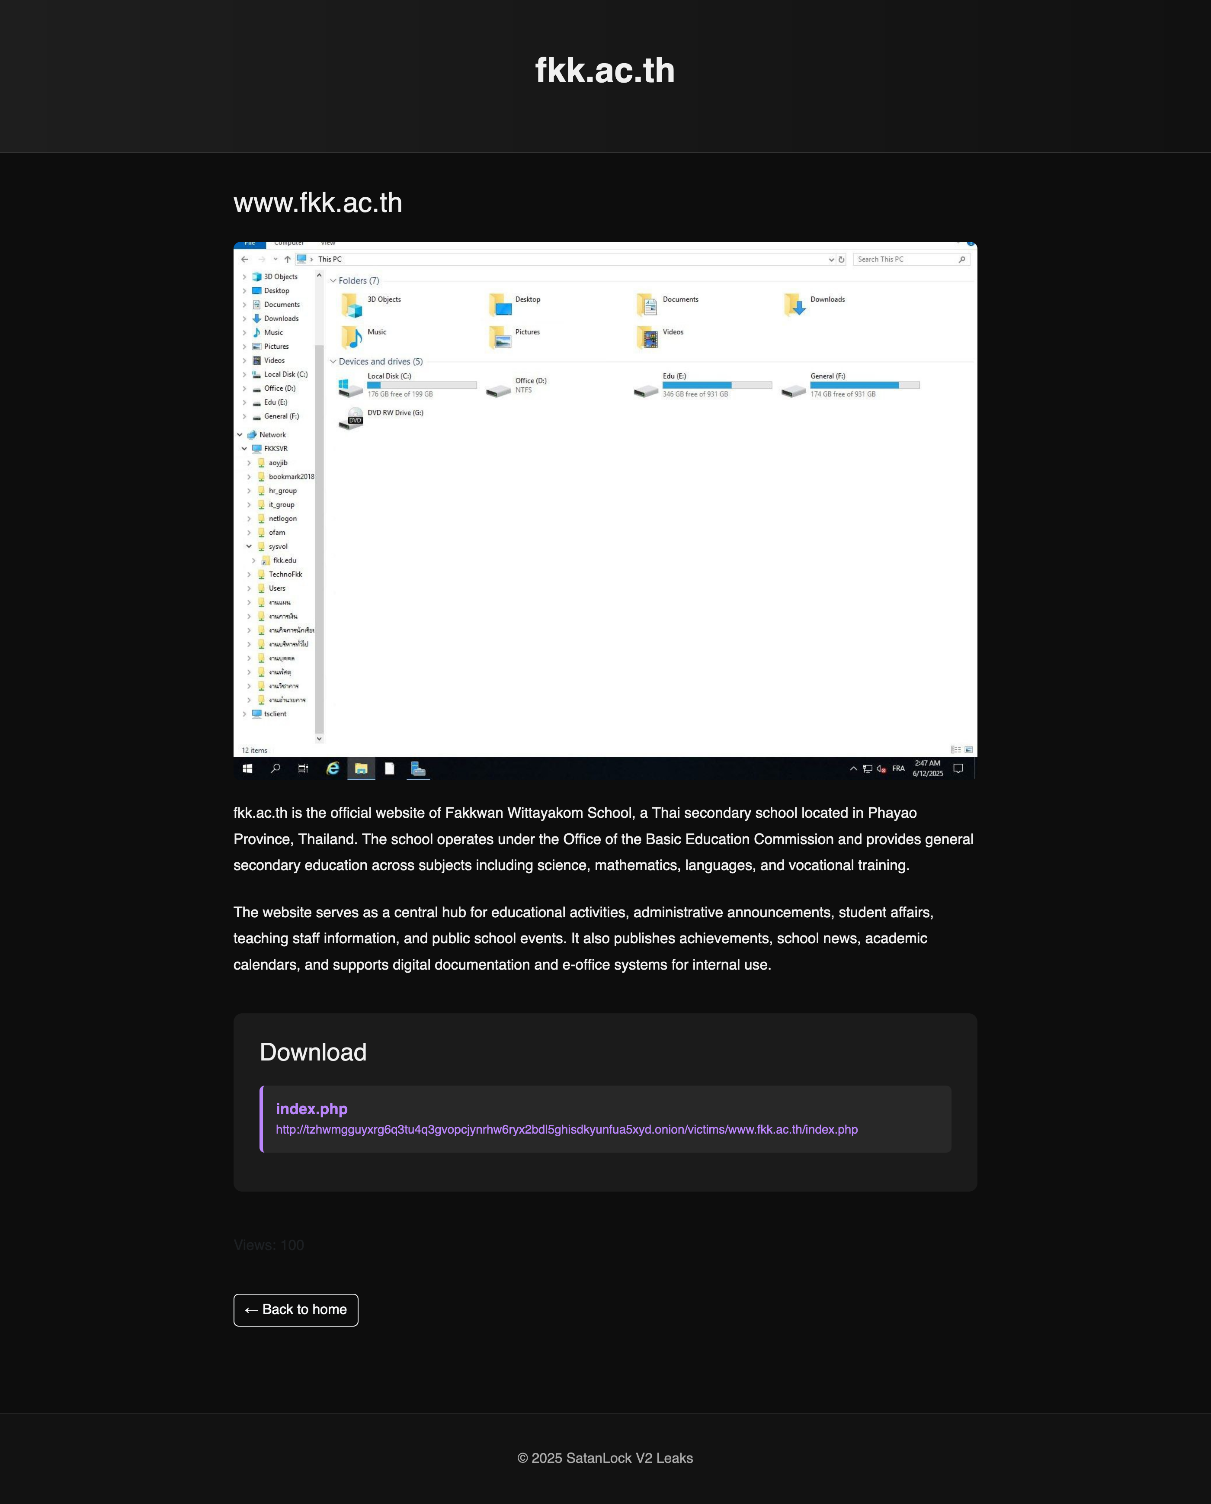Click the File Explorer taskbar icon
This screenshot has width=1211, height=1504.
[361, 768]
